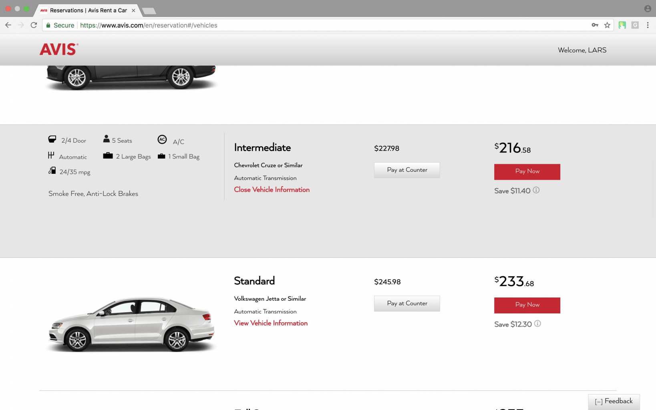The image size is (656, 410).
Task: Toggle the green pointer extension icon
Action: coord(622,25)
